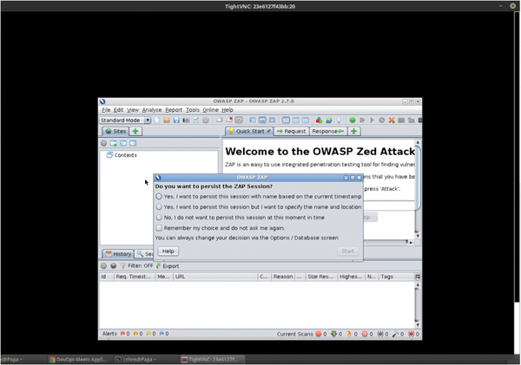This screenshot has height=365, width=521.
Task: Open the Online menu
Action: 211,110
